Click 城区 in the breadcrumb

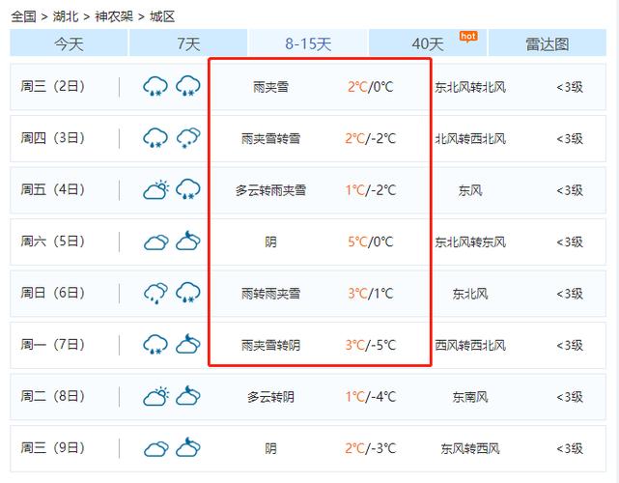pyautogui.click(x=162, y=16)
